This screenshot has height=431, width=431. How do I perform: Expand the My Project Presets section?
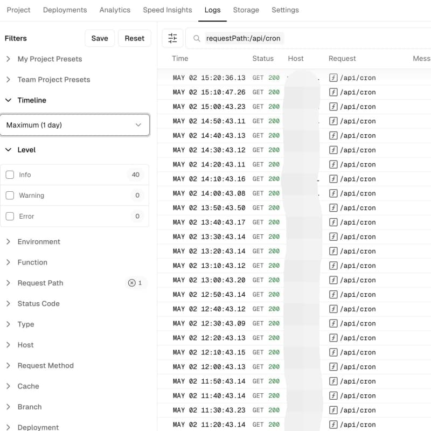tap(50, 59)
